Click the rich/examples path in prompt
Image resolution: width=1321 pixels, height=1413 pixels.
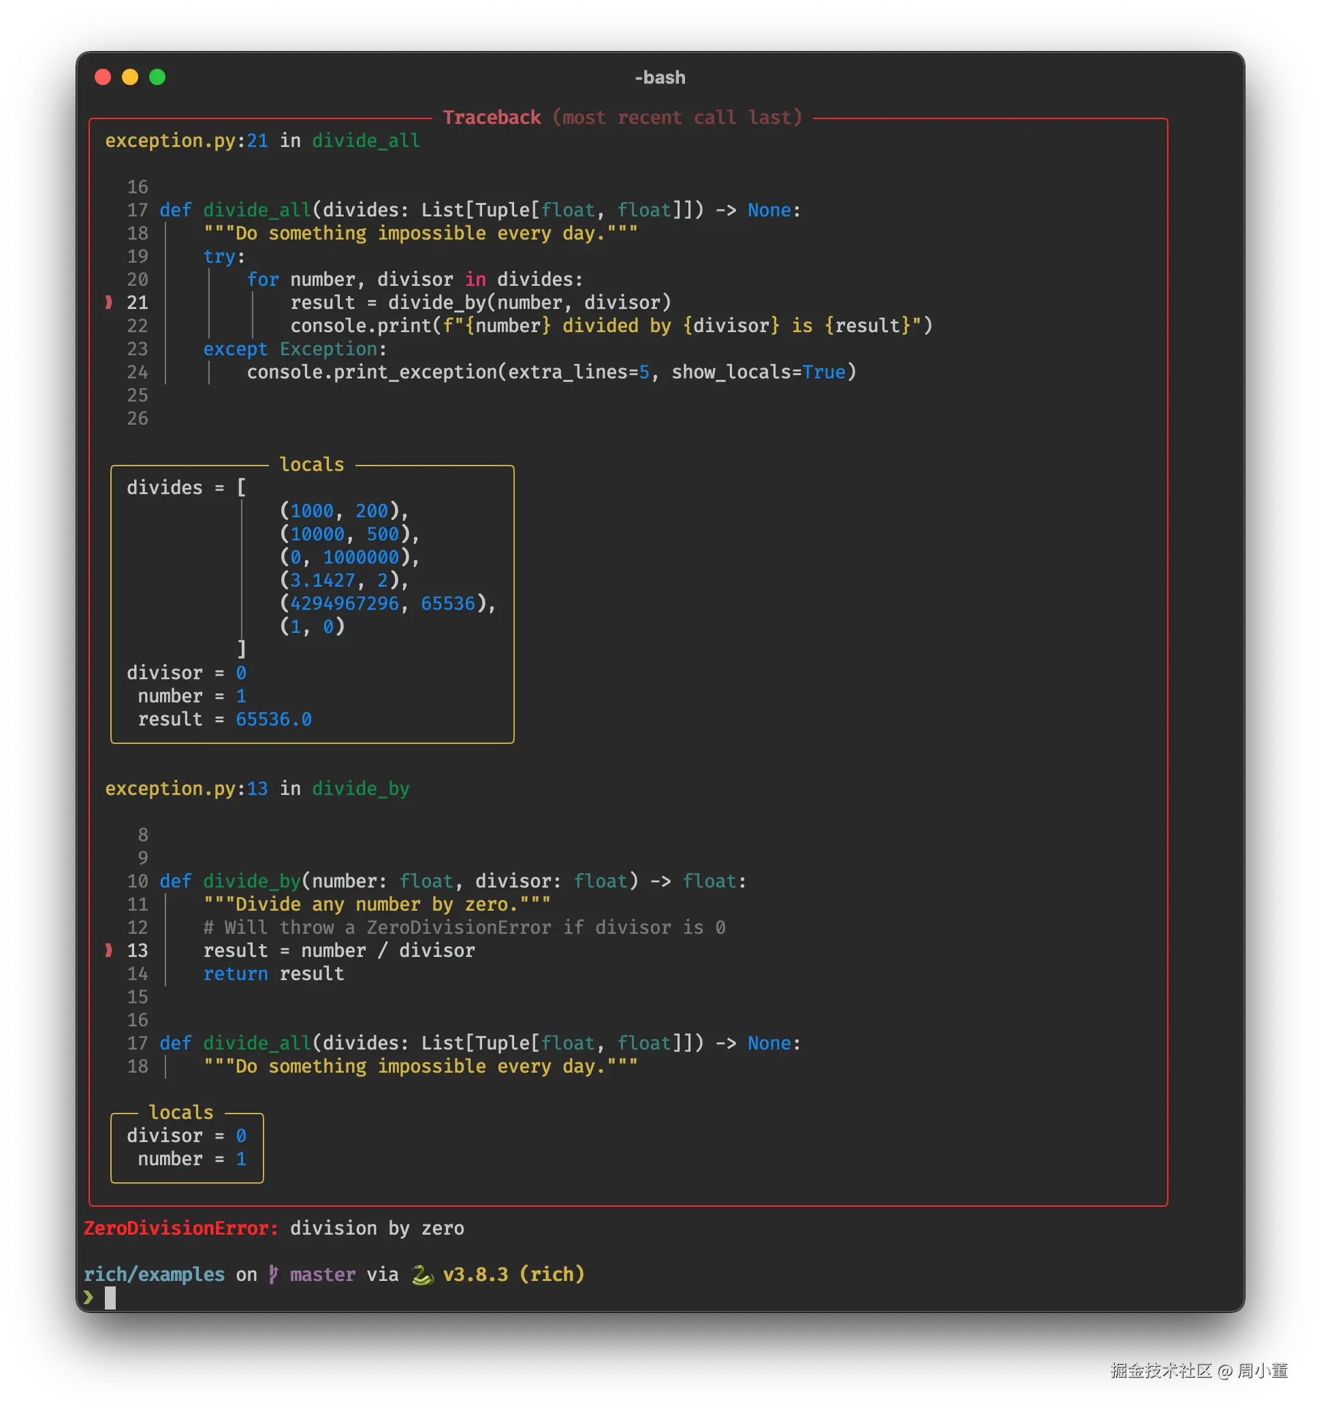pos(155,1274)
